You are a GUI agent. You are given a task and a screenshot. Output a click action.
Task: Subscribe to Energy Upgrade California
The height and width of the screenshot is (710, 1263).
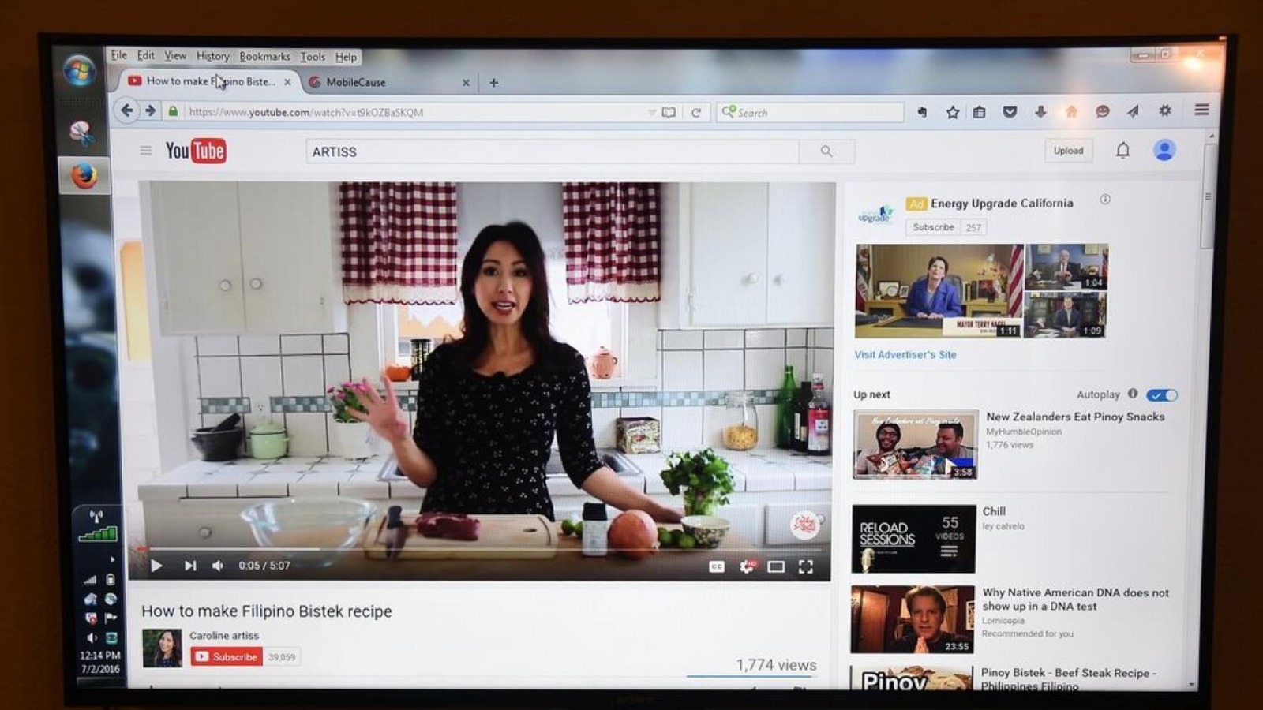(x=933, y=227)
